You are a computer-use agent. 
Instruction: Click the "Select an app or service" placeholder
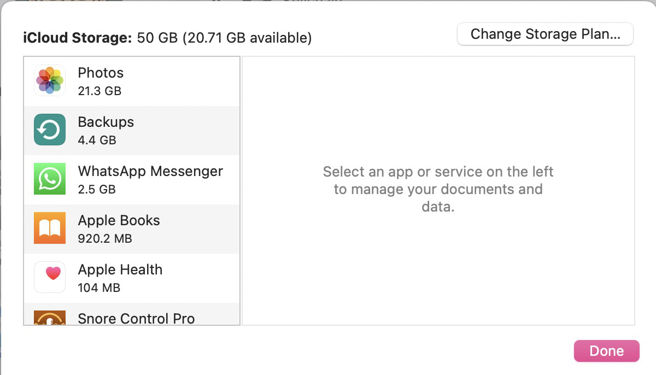tap(438, 189)
